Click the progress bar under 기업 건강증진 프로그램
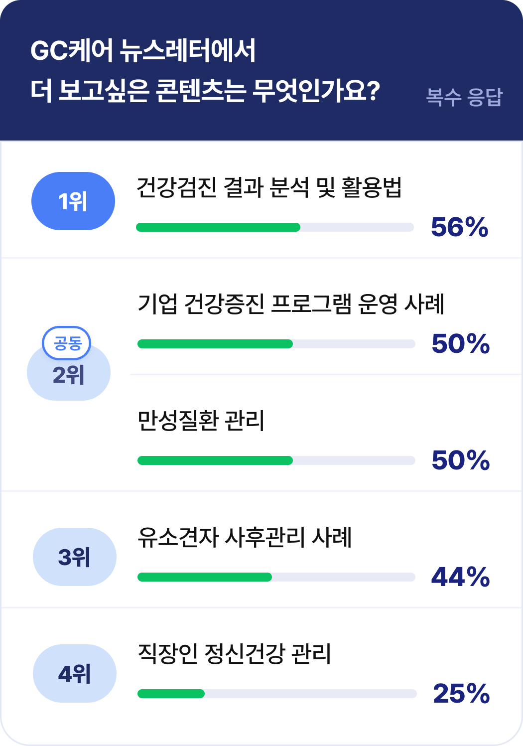523x746 pixels. pyautogui.click(x=276, y=344)
